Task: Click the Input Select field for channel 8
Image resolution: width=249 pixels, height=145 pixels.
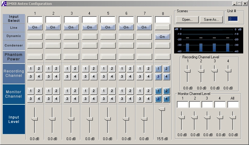Action: pyautogui.click(x=163, y=20)
